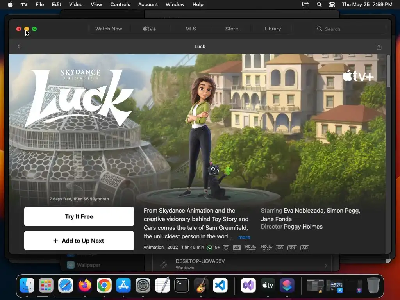Open the Help menu
Image resolution: width=400 pixels, height=300 pixels.
click(x=198, y=5)
